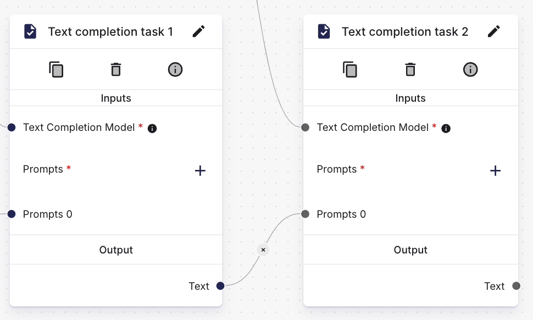Select task 1 Text output port
This screenshot has height=320, width=533.
(220, 286)
